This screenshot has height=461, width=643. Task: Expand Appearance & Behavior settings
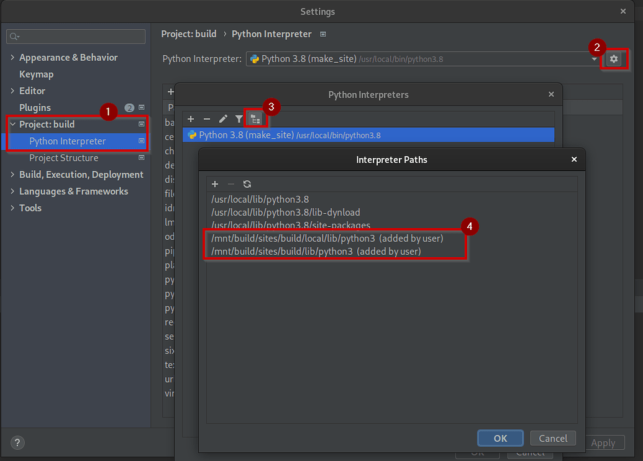12,57
